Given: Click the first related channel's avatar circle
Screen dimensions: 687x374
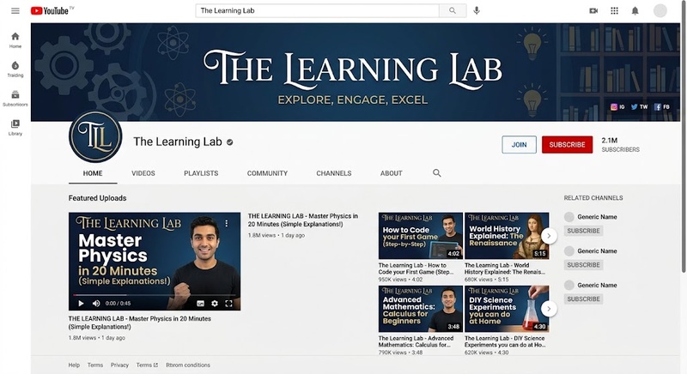Looking at the screenshot, I should pos(569,217).
